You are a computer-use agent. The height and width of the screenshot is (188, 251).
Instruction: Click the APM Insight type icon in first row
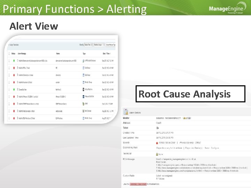pos(83,61)
